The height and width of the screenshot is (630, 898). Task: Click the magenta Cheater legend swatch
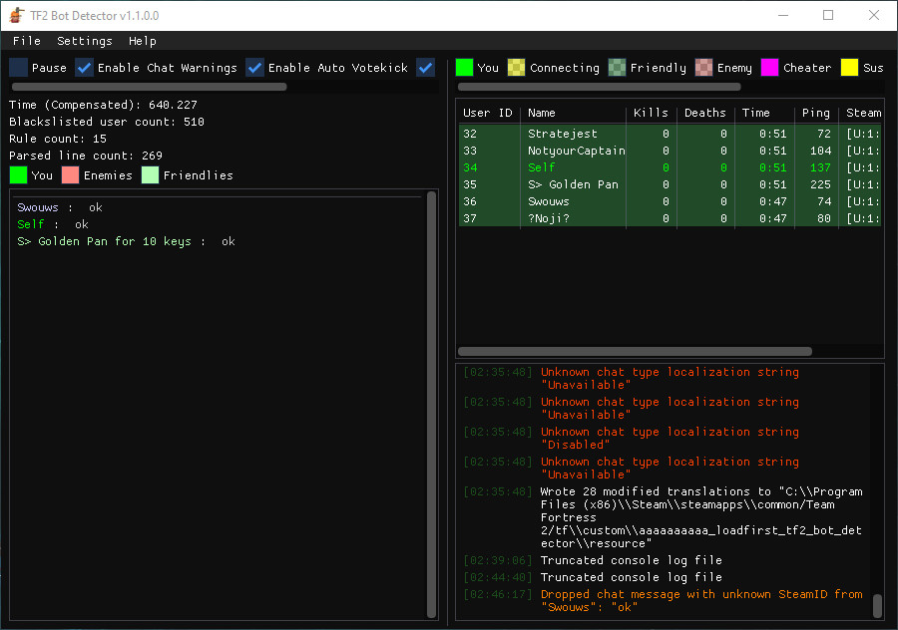(x=770, y=68)
